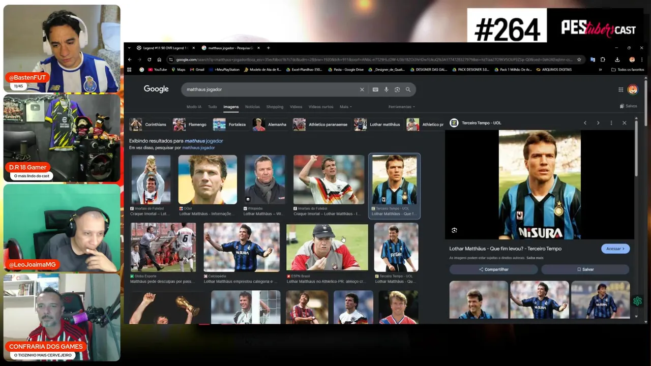Show next image in the preview panel
This screenshot has width=651, height=366.
click(x=598, y=123)
